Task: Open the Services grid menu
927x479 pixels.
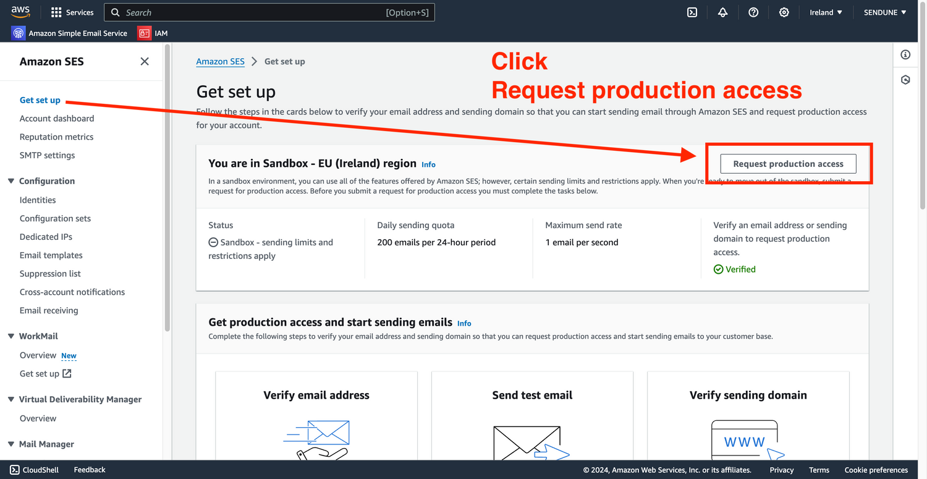Action: click(56, 12)
